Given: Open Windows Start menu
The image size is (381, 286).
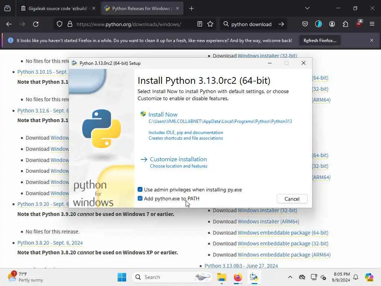Looking at the screenshot, I should [122, 277].
